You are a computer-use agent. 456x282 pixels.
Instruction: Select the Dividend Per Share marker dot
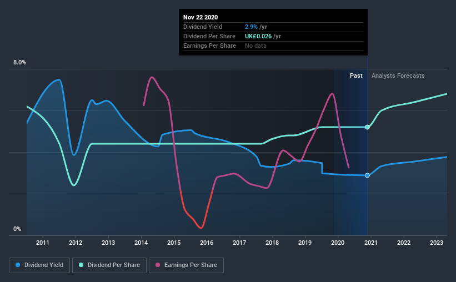[367, 127]
